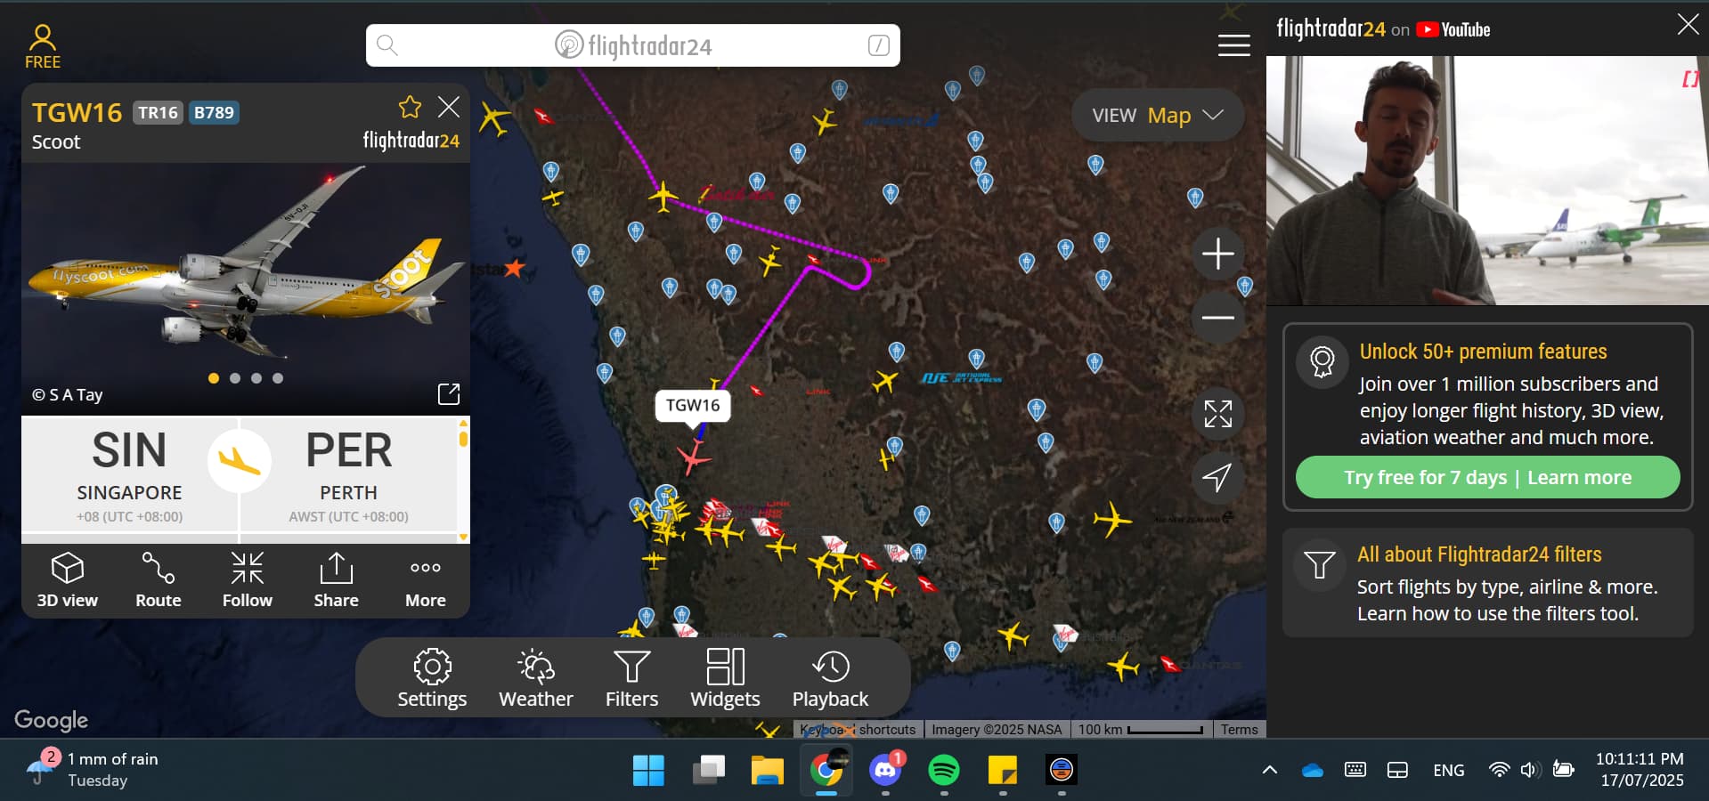Open Keyboard shortcuts on the map
This screenshot has width=1709, height=801.
(856, 730)
